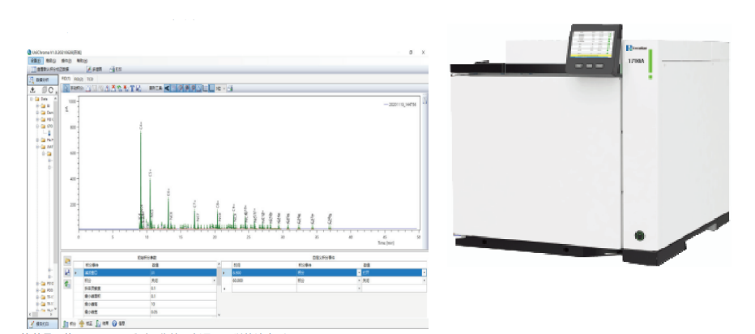Open the Results tab at the bottom

point(102,323)
